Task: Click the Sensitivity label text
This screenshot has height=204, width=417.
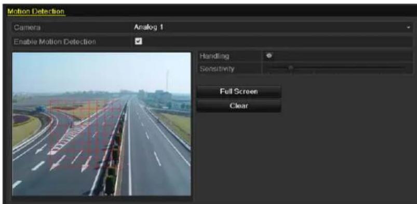Action: (217, 69)
